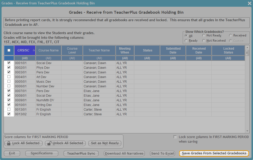Sort by Received Date column header
The width and height of the screenshot is (253, 160).
pos(199,50)
